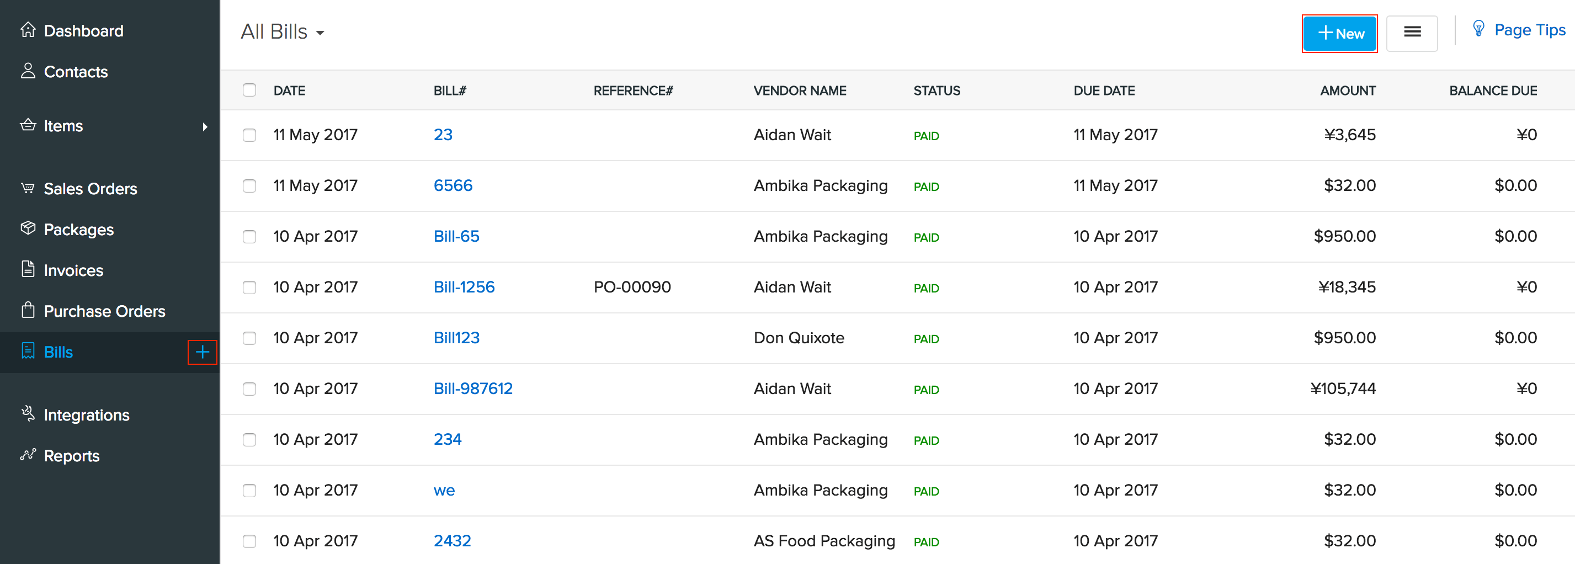Image resolution: width=1575 pixels, height=564 pixels.
Task: Toggle the select-all bills checkbox
Action: click(x=249, y=91)
